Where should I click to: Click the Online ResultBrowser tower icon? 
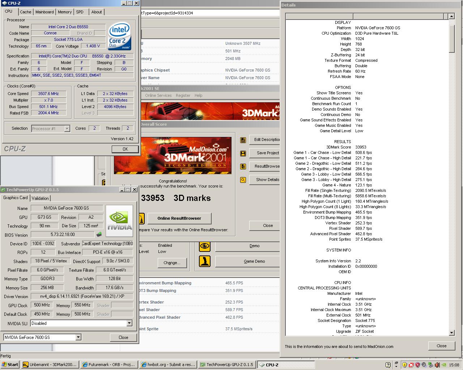[x=141, y=218]
